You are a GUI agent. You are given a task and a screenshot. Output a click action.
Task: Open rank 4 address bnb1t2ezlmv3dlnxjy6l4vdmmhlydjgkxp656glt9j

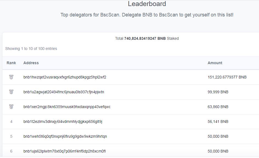[63, 122]
